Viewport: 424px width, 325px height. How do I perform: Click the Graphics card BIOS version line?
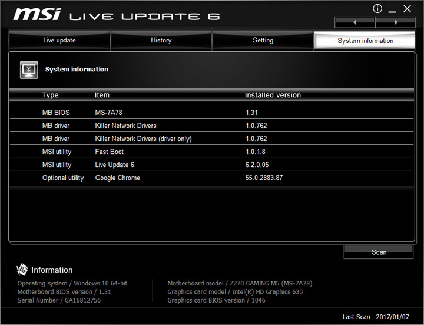click(216, 300)
